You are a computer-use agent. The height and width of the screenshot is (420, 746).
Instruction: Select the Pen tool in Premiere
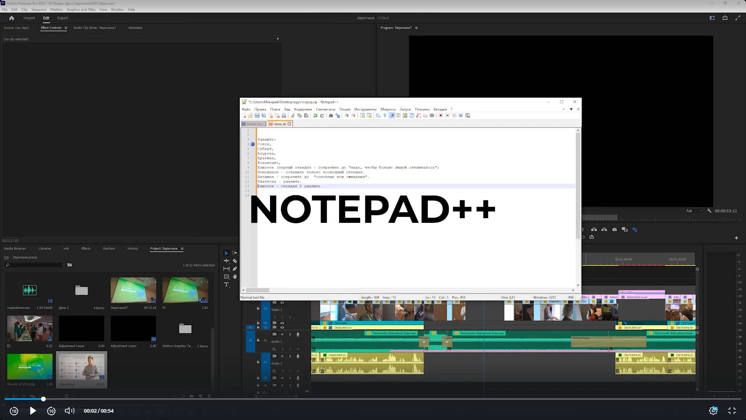(x=235, y=269)
